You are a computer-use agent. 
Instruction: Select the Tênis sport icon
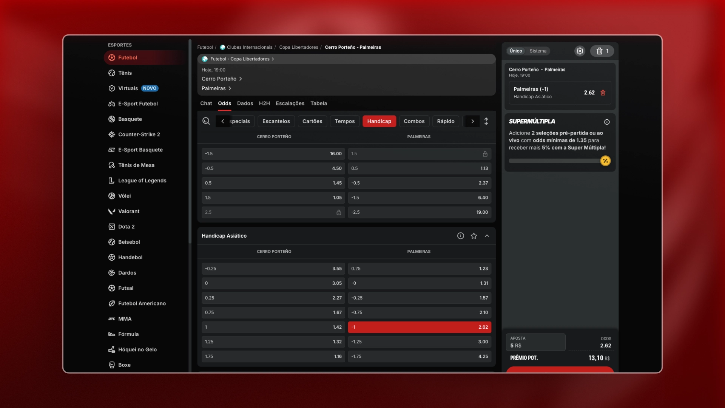(112, 73)
